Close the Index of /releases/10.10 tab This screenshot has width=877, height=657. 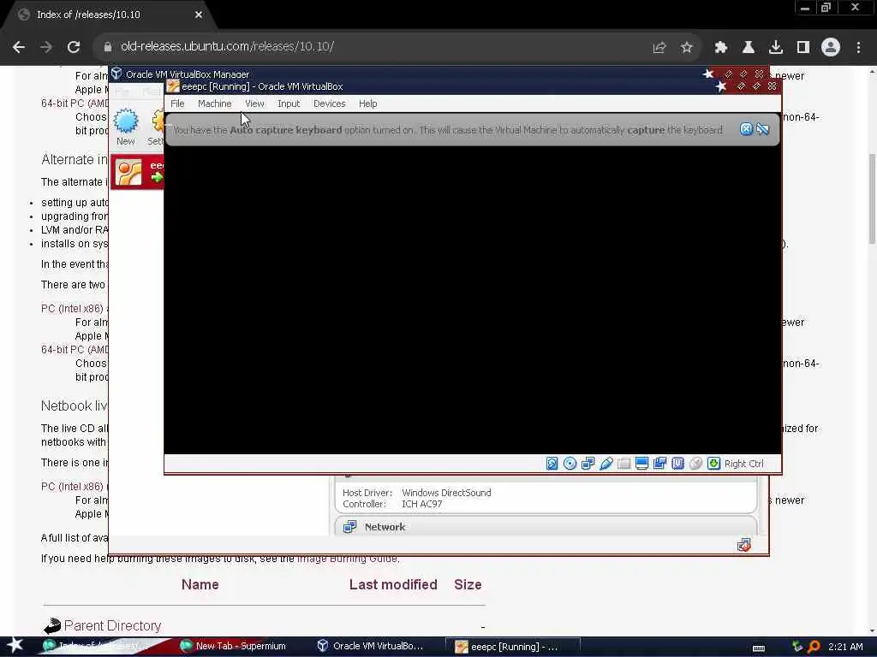[x=199, y=15]
